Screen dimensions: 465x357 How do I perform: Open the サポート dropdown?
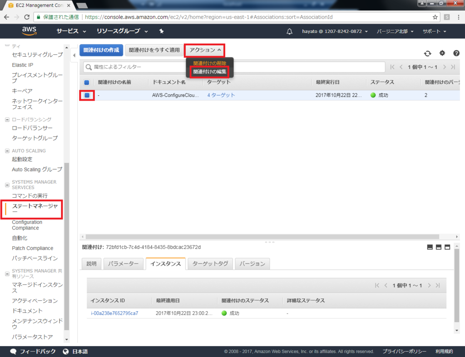(434, 31)
